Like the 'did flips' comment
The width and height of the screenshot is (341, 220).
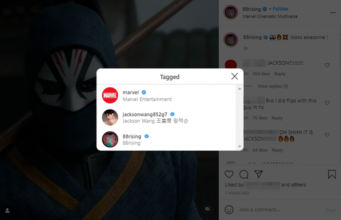pyautogui.click(x=327, y=103)
